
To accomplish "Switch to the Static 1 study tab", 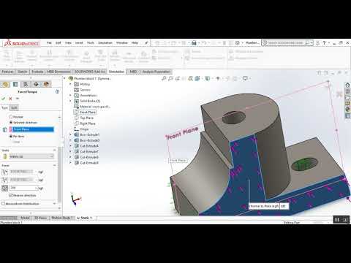I will (85, 218).
